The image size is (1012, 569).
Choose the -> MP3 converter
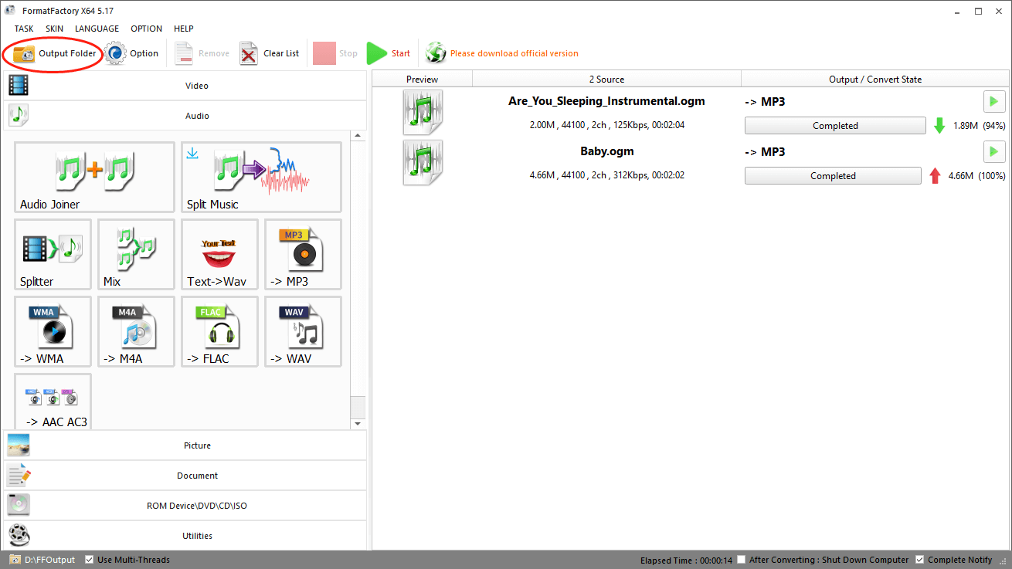click(x=303, y=254)
